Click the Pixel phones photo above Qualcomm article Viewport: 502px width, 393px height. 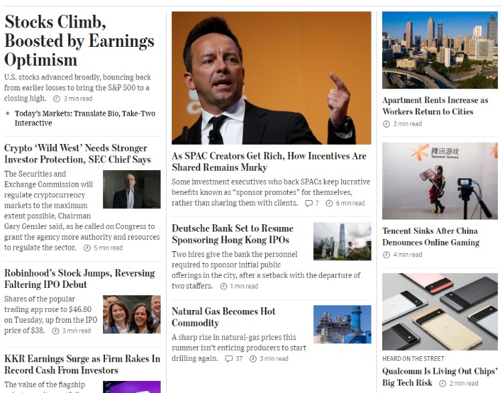(440, 311)
